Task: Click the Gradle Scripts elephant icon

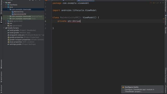Action: click(x=6, y=28)
